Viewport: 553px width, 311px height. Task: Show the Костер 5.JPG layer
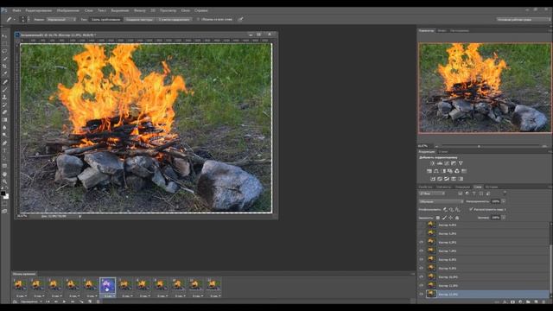[421, 233]
